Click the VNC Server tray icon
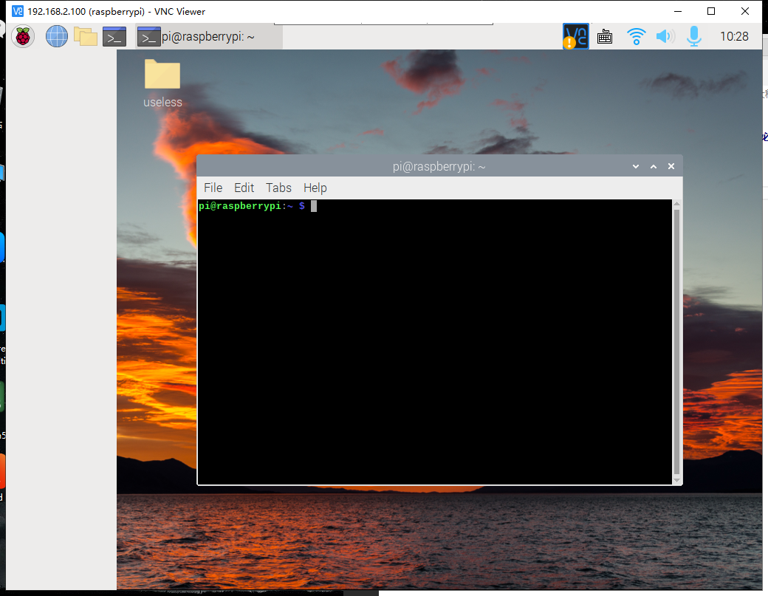The image size is (768, 596). 575,36
